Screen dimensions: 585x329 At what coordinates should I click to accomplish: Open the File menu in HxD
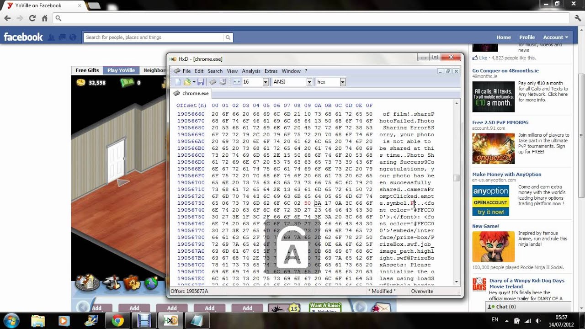[x=186, y=71]
